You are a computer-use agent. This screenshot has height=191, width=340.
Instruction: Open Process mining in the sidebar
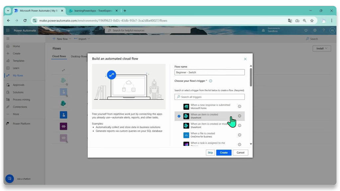pyautogui.click(x=21, y=99)
